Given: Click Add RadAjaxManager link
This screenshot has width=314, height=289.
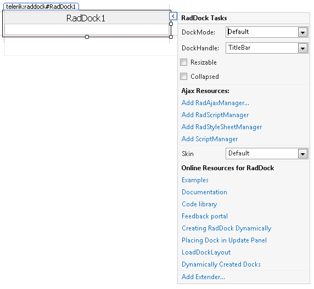Looking at the screenshot, I should point(215,103).
